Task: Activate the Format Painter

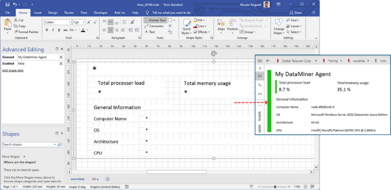Action: pos(26,32)
